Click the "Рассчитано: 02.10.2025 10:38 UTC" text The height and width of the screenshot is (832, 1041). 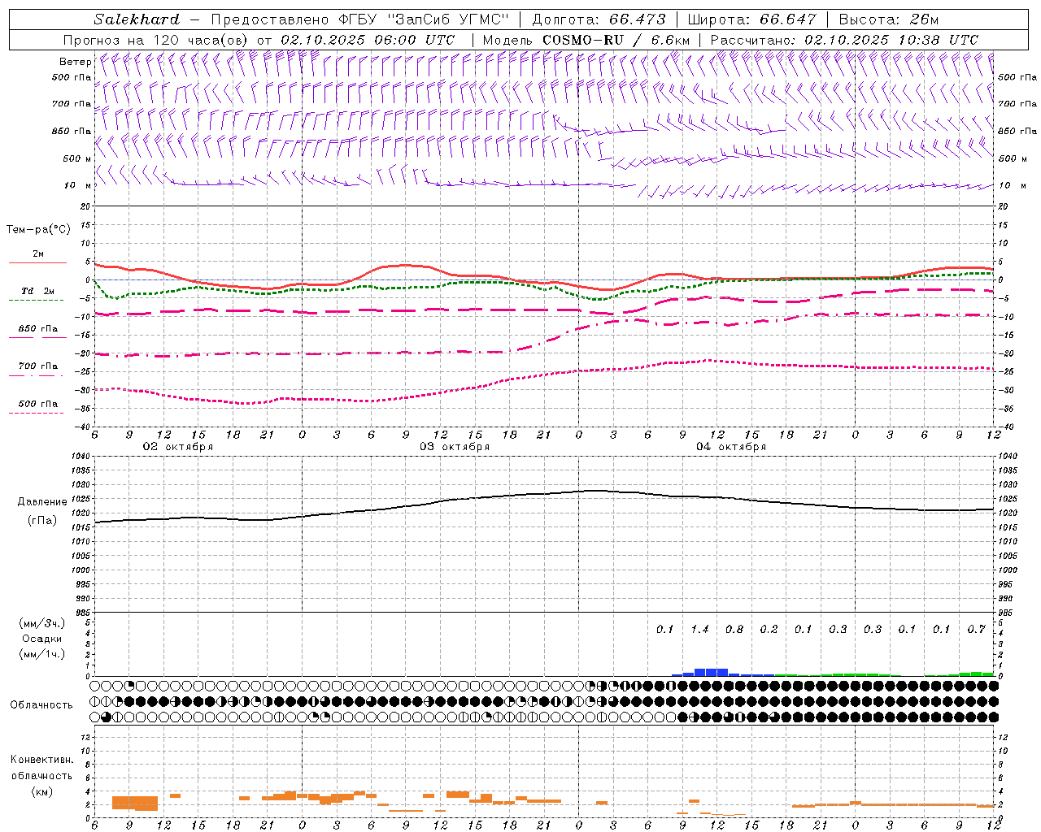click(844, 40)
